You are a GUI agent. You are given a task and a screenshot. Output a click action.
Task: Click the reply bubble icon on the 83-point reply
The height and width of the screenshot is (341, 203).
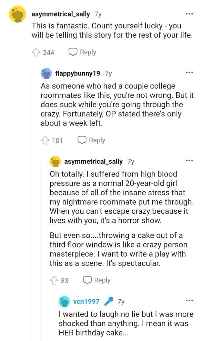pos(87,280)
